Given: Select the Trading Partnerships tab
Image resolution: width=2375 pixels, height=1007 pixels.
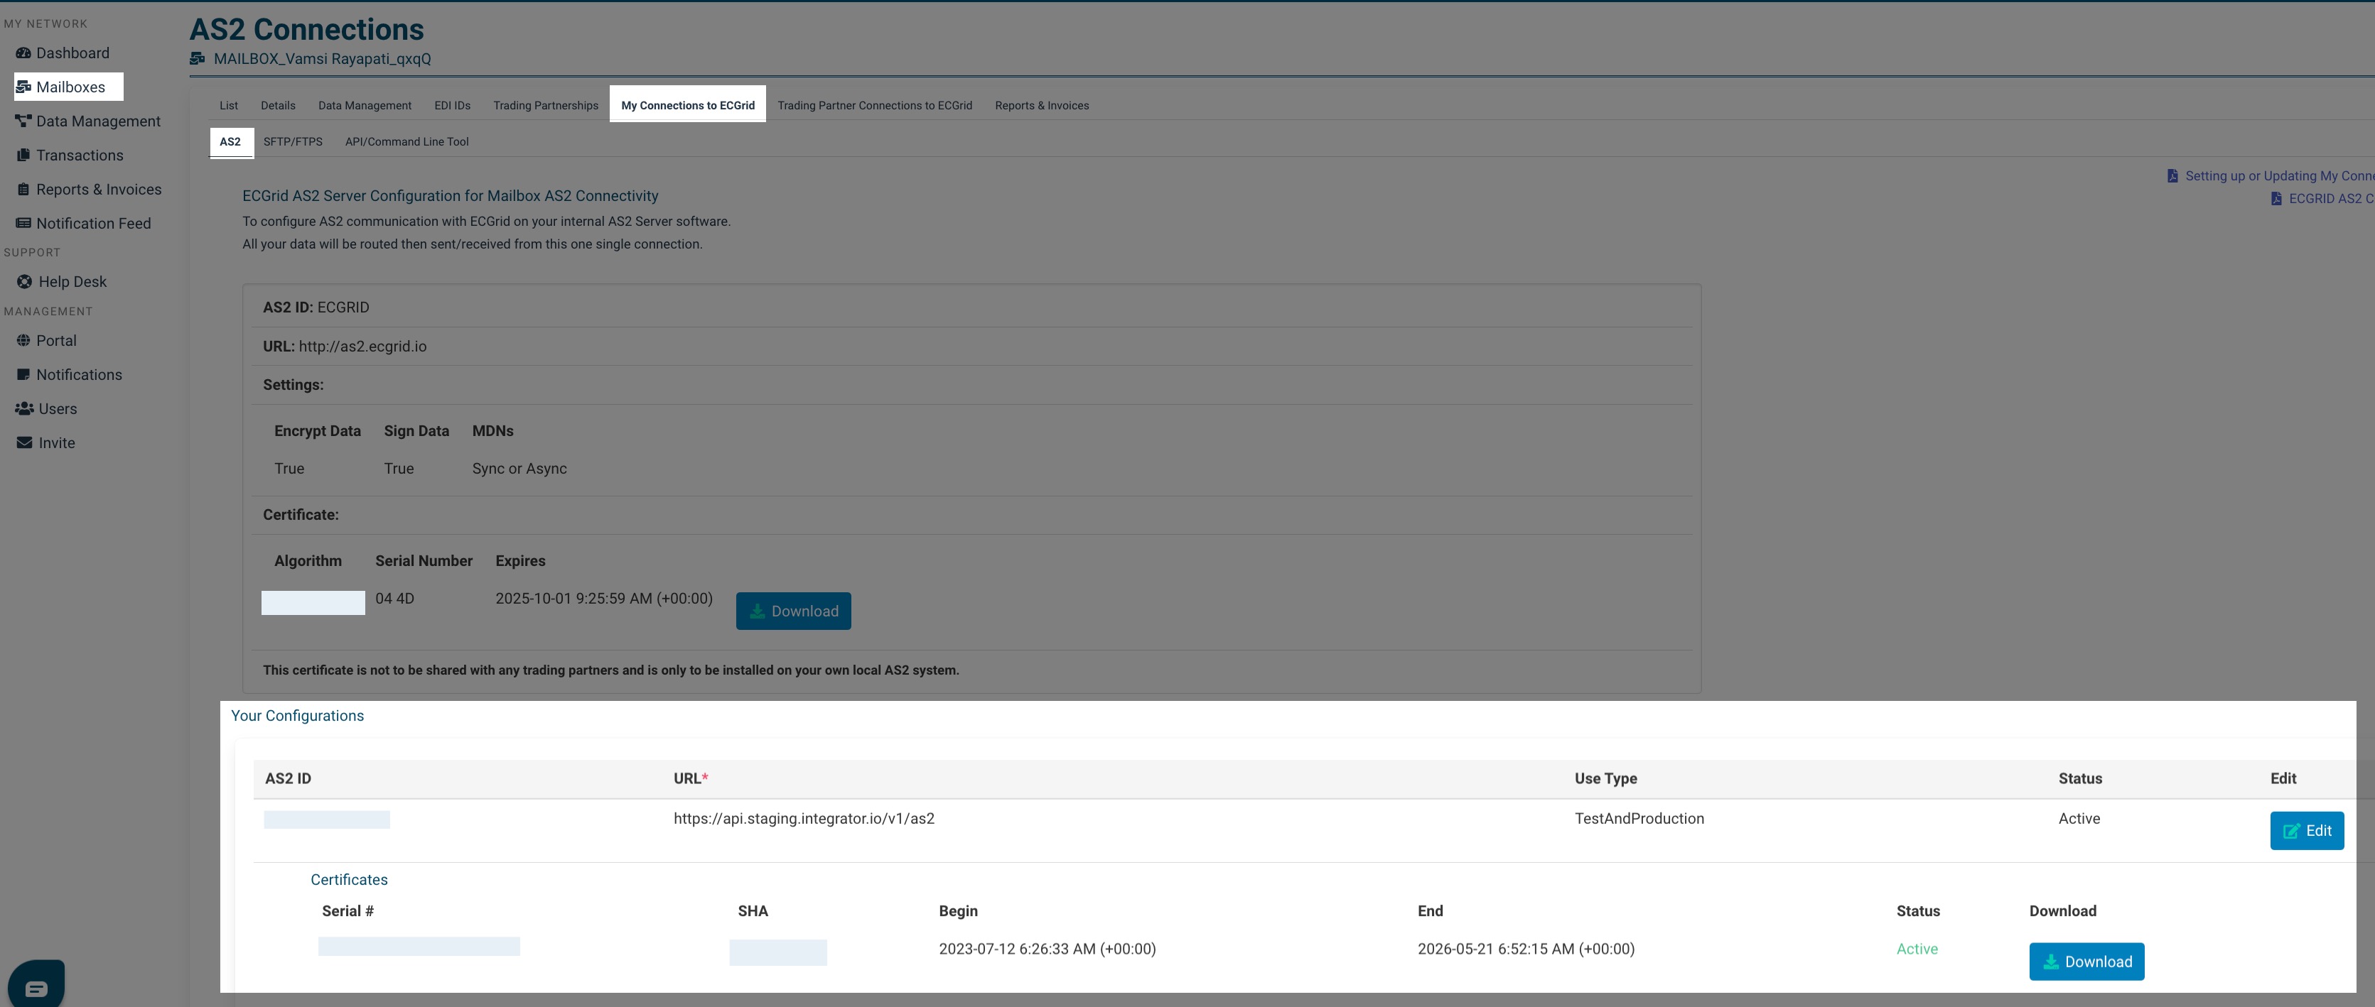Looking at the screenshot, I should [x=545, y=105].
